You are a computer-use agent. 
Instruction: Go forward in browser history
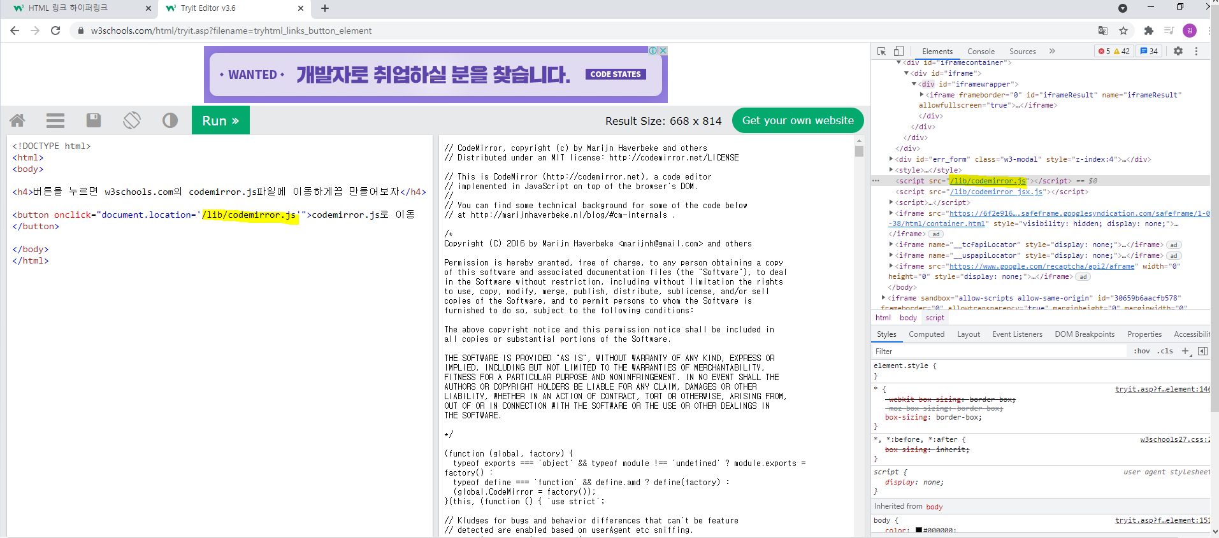coord(35,31)
